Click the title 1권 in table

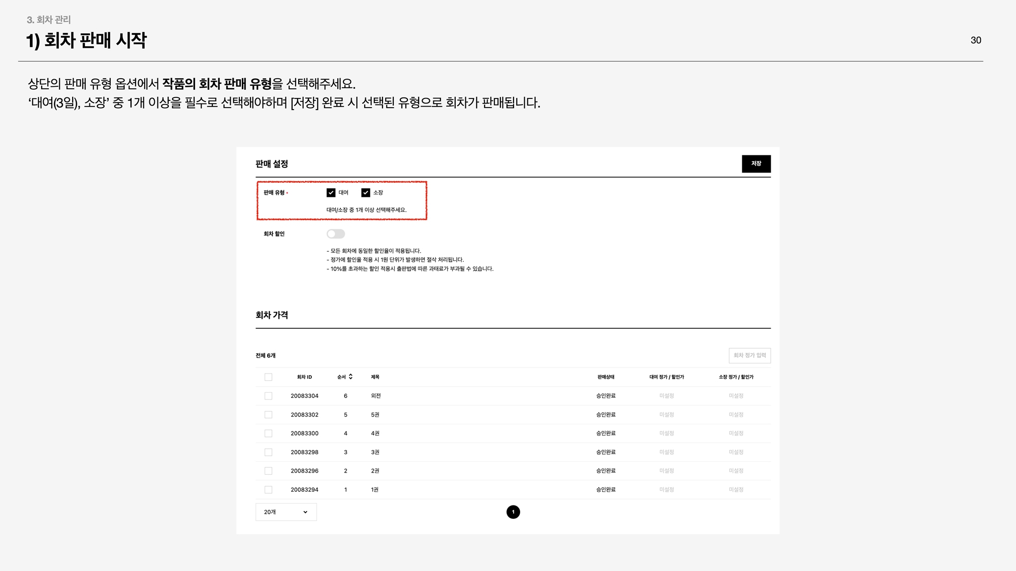374,490
